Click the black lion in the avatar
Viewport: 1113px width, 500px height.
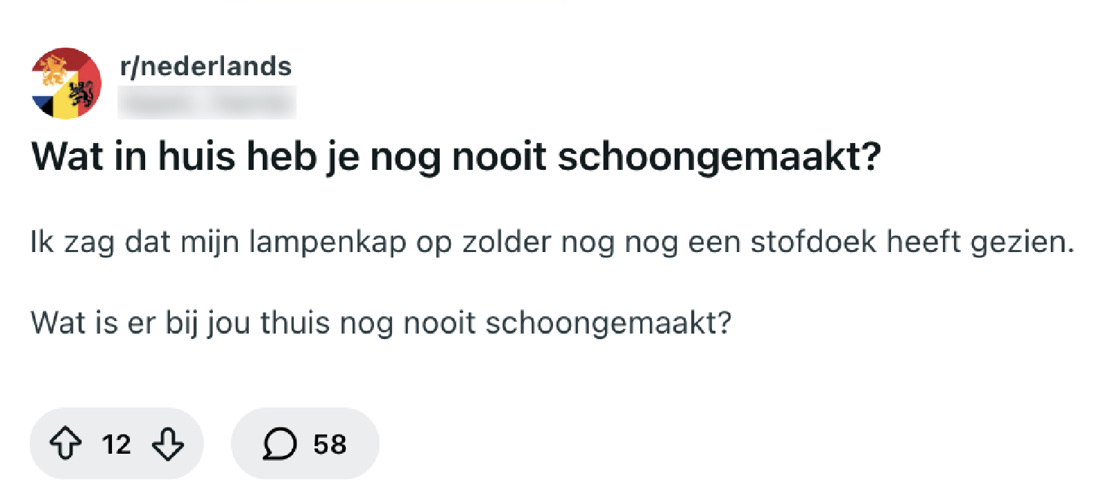point(83,93)
